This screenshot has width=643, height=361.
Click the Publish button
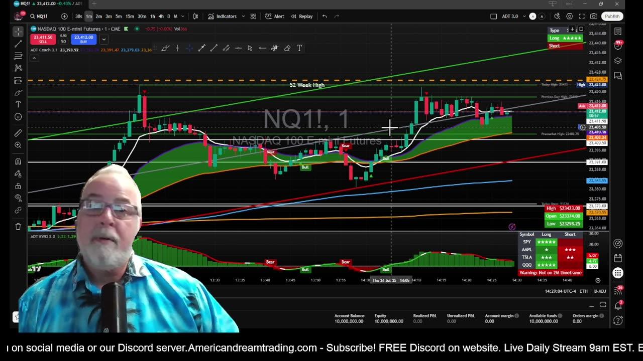(x=612, y=16)
